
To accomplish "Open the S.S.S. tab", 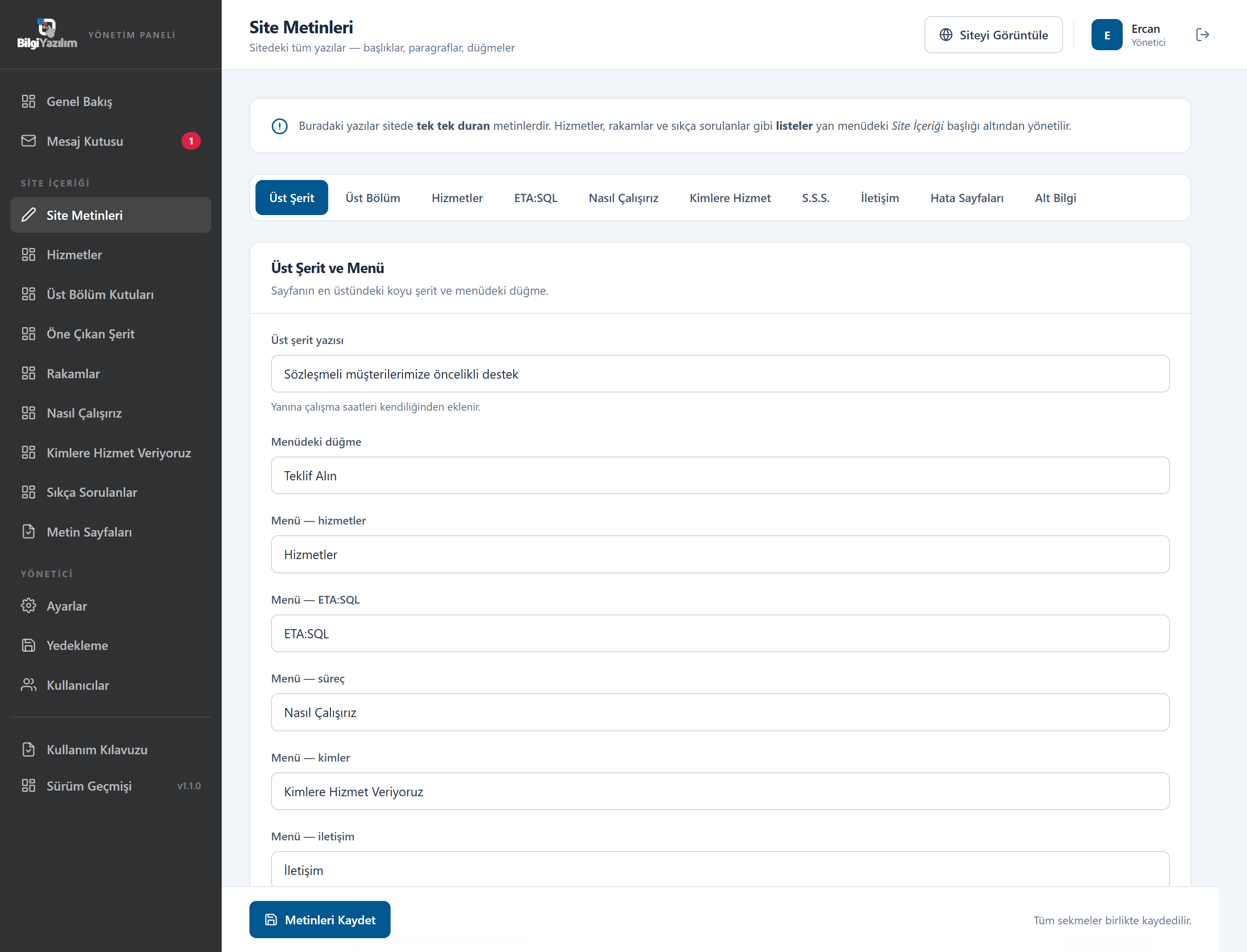I will pyautogui.click(x=815, y=198).
